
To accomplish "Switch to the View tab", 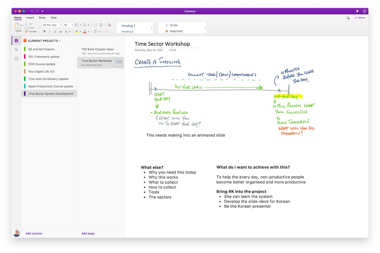I will tap(54, 18).
